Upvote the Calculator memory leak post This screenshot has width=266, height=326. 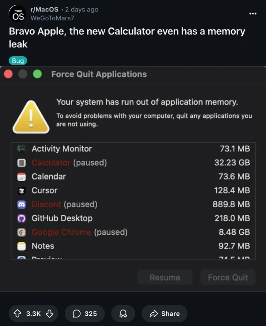pos(17,314)
